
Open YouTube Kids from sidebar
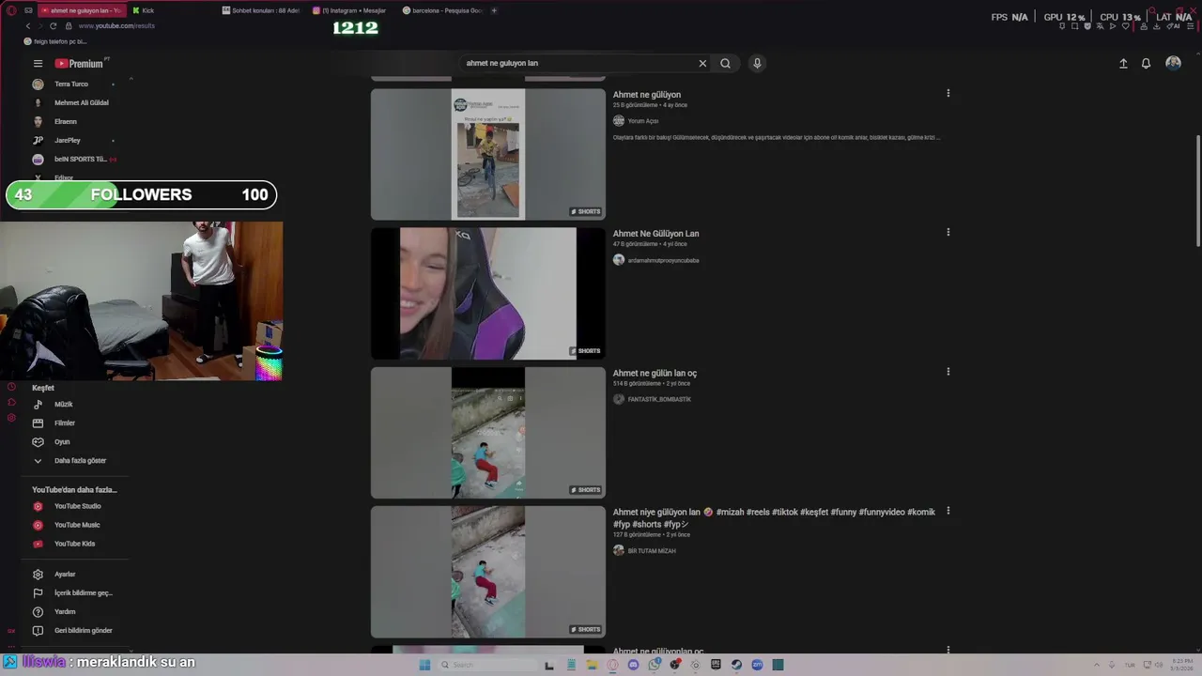(x=75, y=544)
